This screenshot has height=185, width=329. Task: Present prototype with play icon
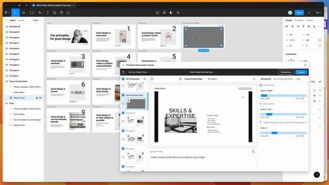309,13
